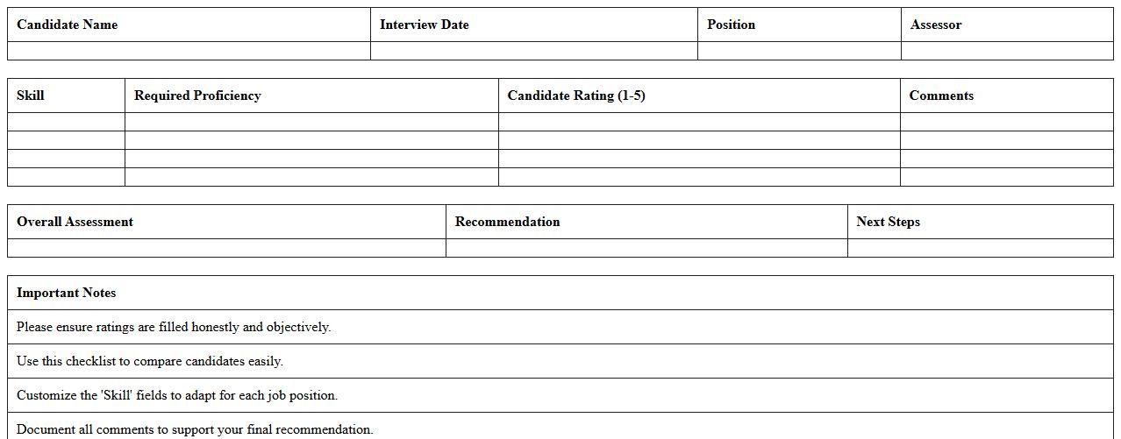The image size is (1121, 439).
Task: Select the blank cell below Position
Action: click(x=799, y=51)
